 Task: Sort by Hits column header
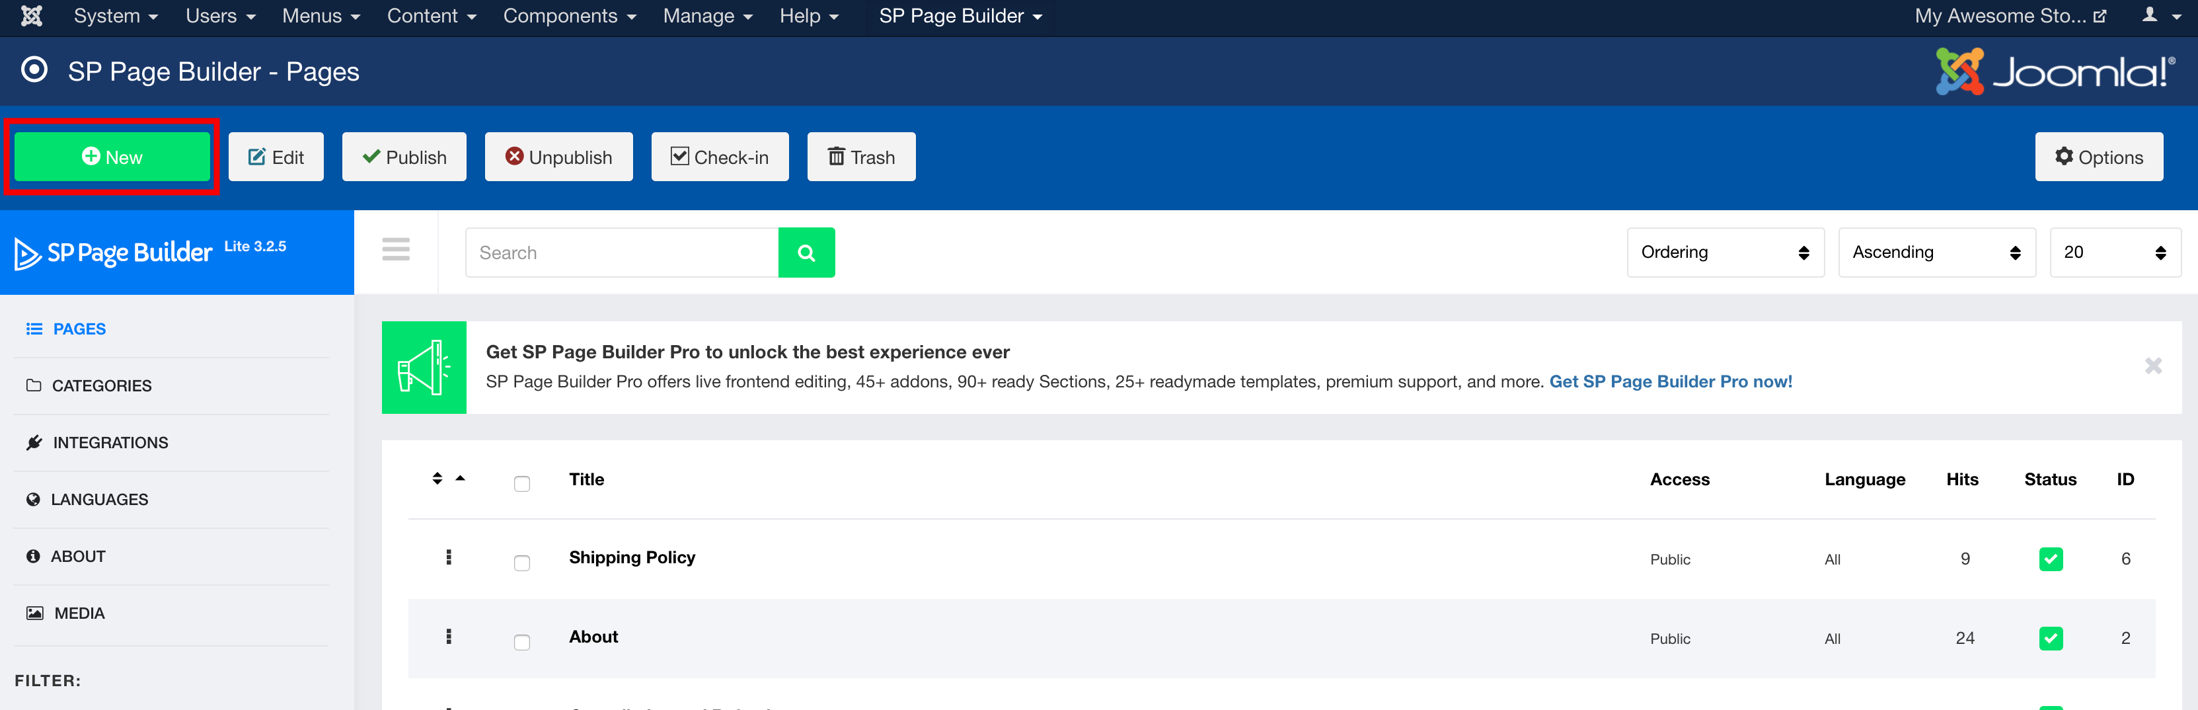(1961, 479)
